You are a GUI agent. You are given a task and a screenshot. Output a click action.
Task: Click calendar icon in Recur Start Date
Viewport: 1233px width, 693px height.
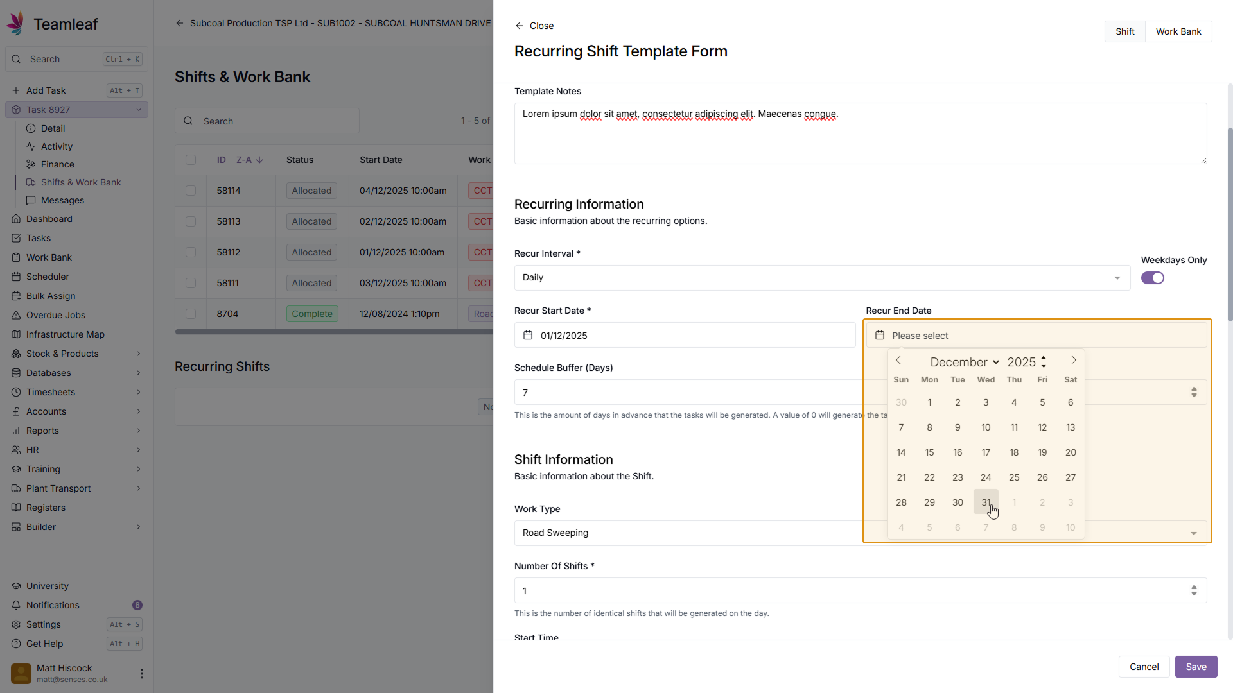(528, 336)
